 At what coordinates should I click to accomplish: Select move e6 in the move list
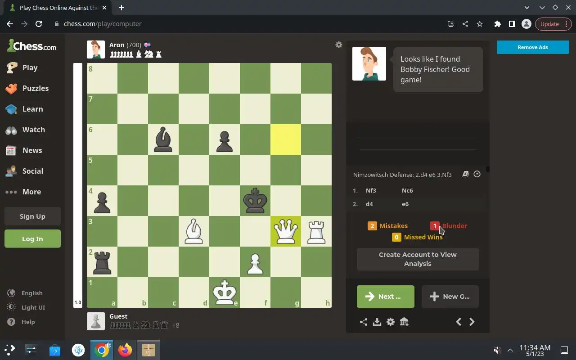(x=405, y=204)
